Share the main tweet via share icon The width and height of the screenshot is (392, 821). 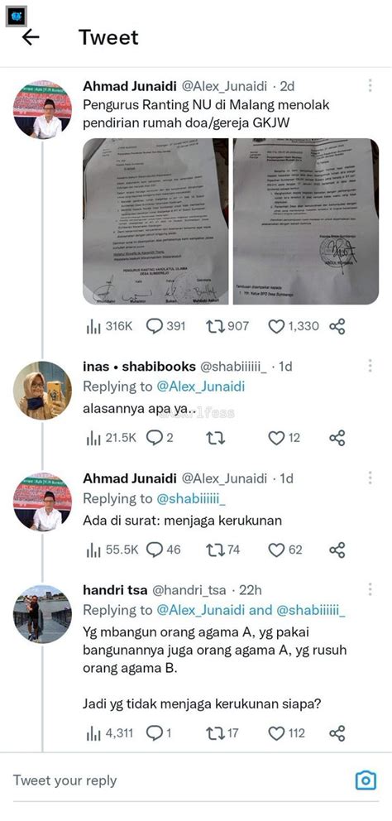coord(337,327)
